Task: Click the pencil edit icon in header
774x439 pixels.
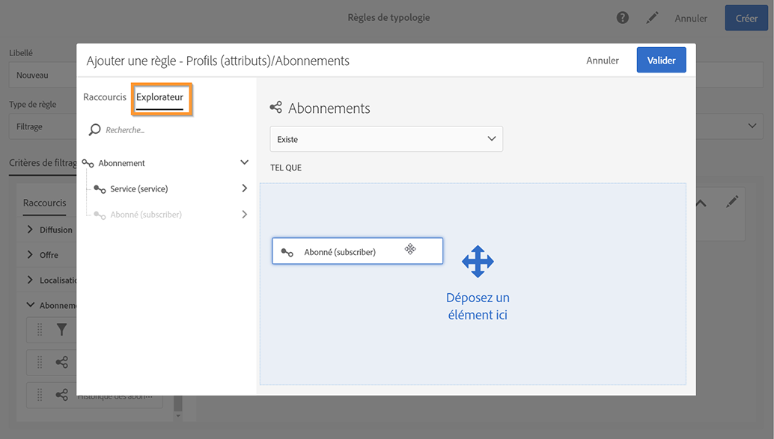Action: point(653,18)
